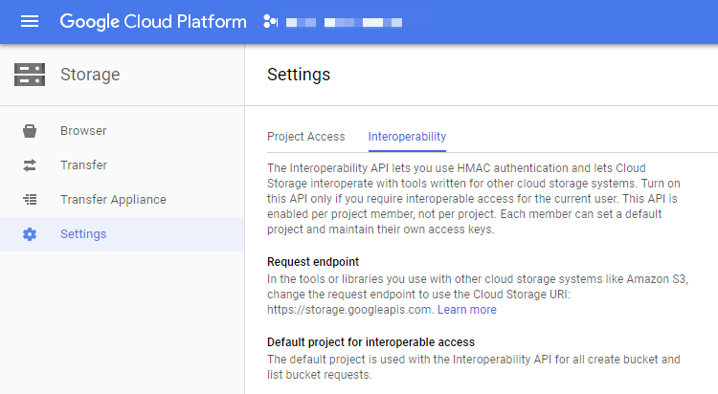Click the Transfer arrows icon

coord(30,165)
